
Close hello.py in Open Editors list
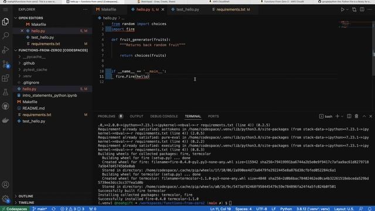[22, 31]
